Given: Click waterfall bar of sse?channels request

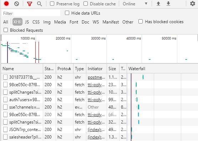Looking at the screenshot, I should [x=138, y=107].
